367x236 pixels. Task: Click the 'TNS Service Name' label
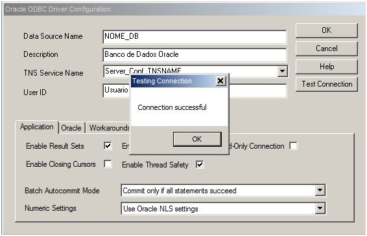[53, 73]
